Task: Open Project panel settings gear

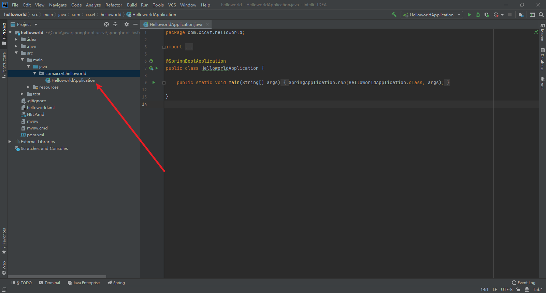Action: 127,24
